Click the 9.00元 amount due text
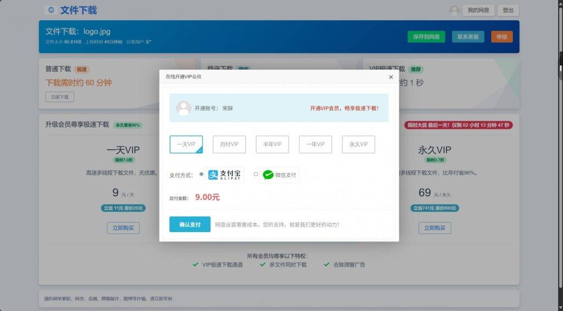563x311 pixels. tap(207, 197)
